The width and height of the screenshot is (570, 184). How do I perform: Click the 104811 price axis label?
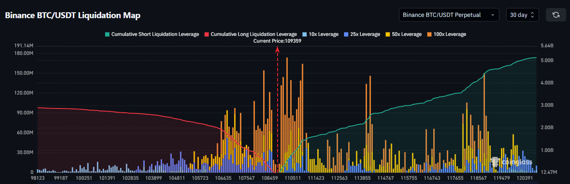176,179
